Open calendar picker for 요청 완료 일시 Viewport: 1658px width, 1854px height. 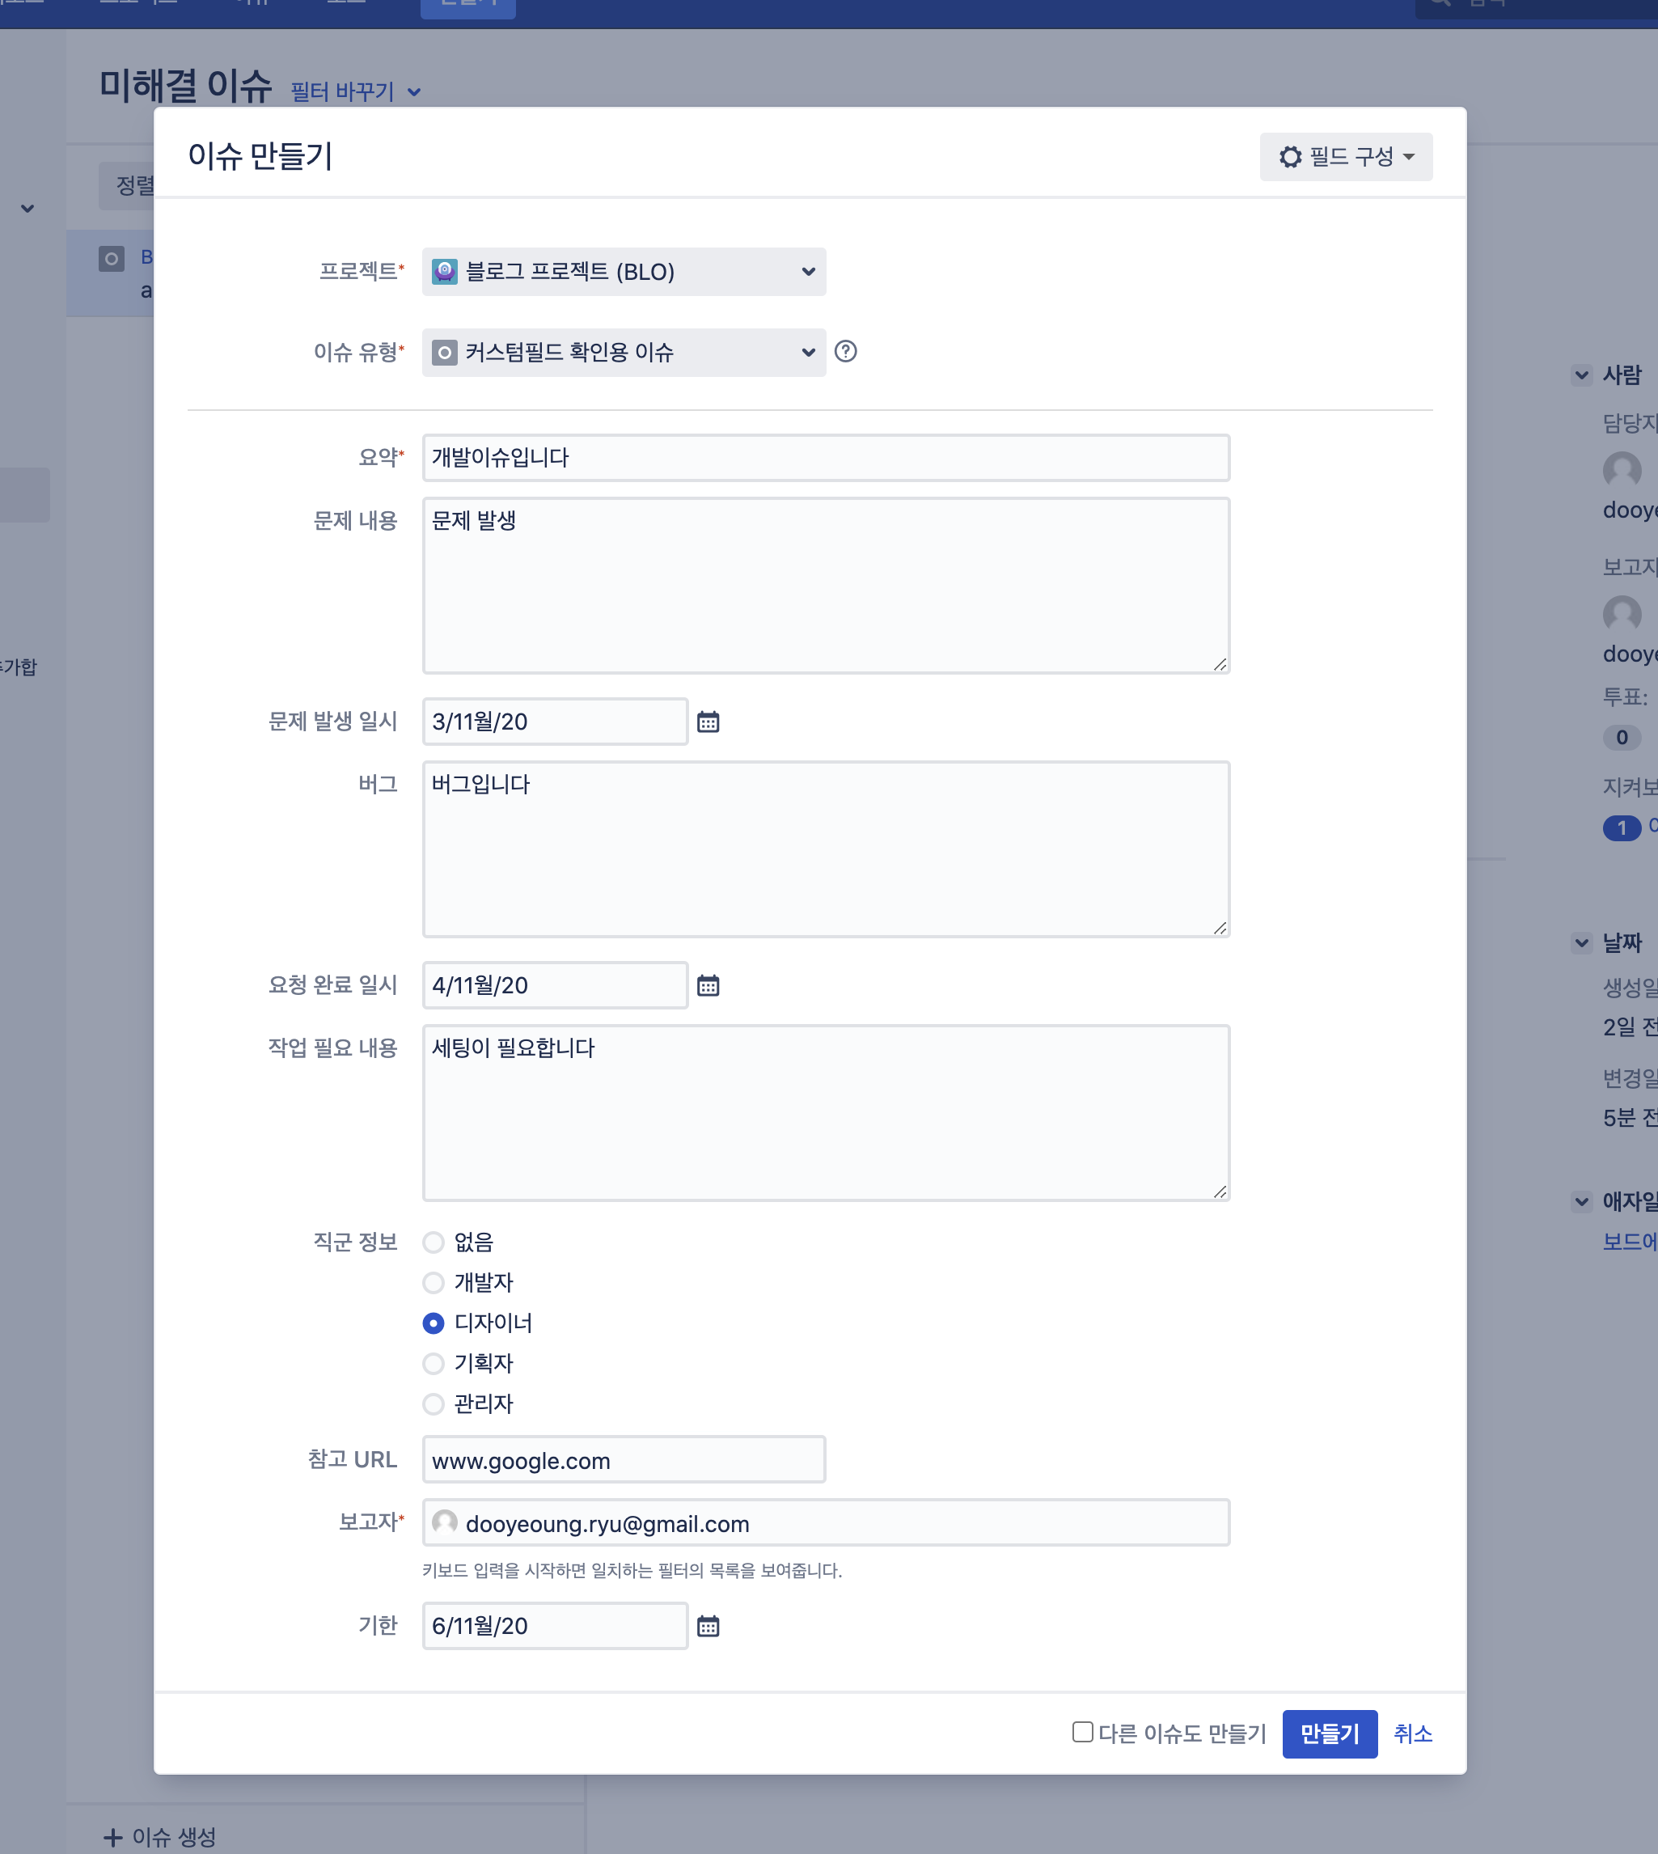click(x=708, y=985)
